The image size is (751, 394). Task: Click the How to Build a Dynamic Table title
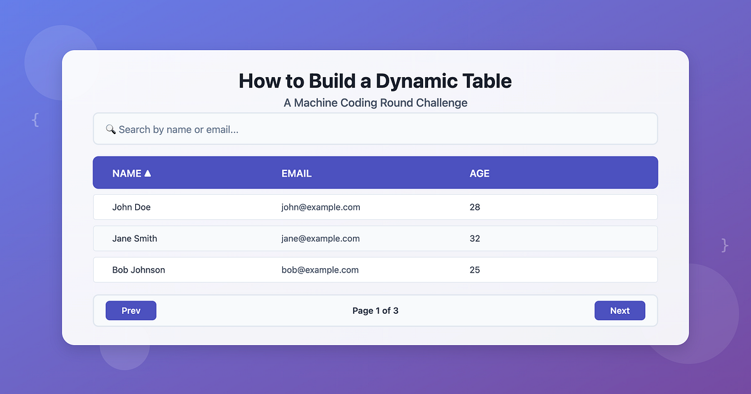[x=375, y=81]
